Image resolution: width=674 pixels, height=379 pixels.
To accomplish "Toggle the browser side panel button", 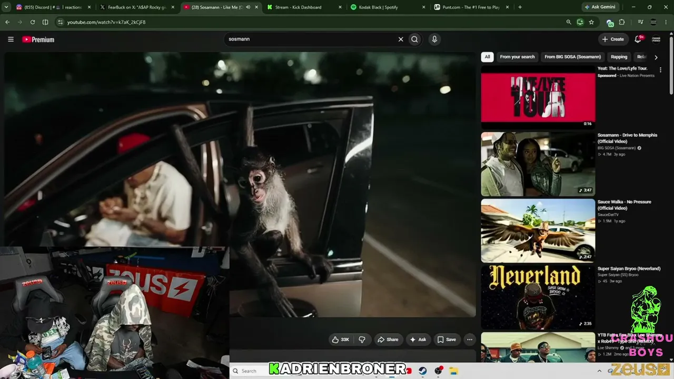I will [45, 22].
